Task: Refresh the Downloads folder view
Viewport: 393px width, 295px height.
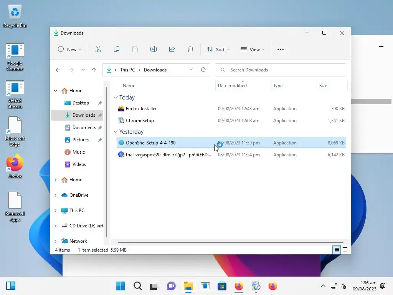Action: tap(203, 70)
